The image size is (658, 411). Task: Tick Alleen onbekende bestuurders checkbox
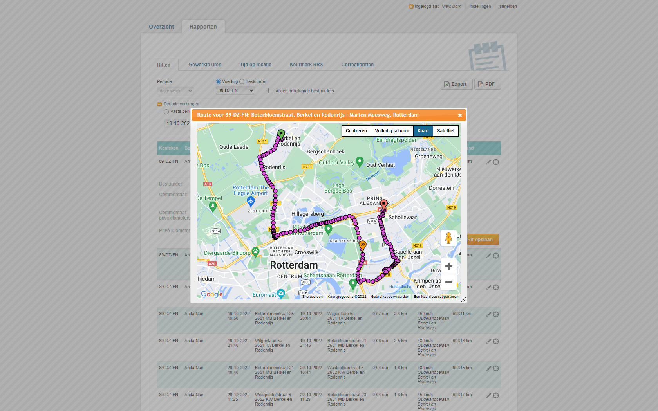(x=271, y=91)
